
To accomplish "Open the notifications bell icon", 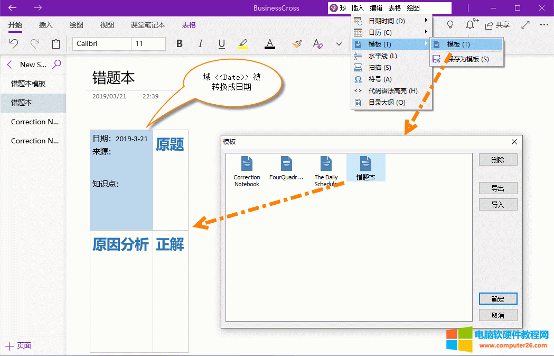I will [x=470, y=25].
